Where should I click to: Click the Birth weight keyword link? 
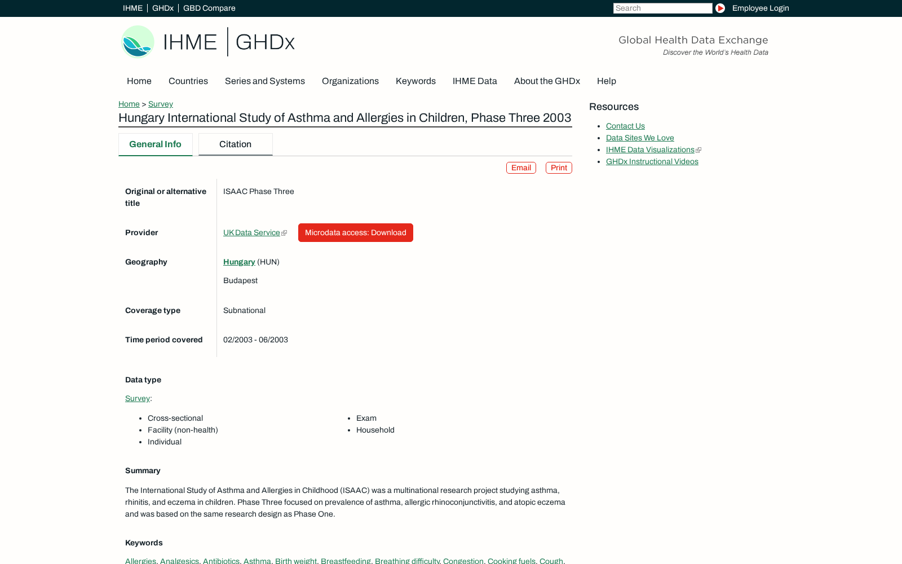(x=296, y=561)
